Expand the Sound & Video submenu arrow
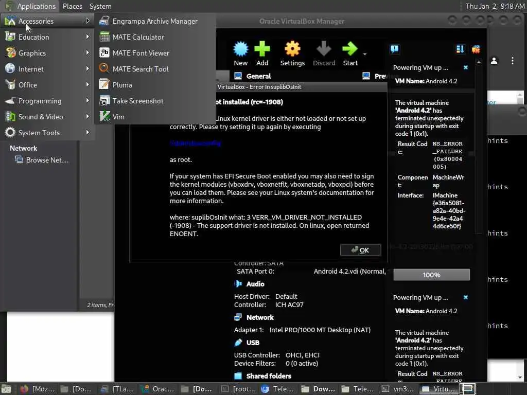 tap(87, 117)
